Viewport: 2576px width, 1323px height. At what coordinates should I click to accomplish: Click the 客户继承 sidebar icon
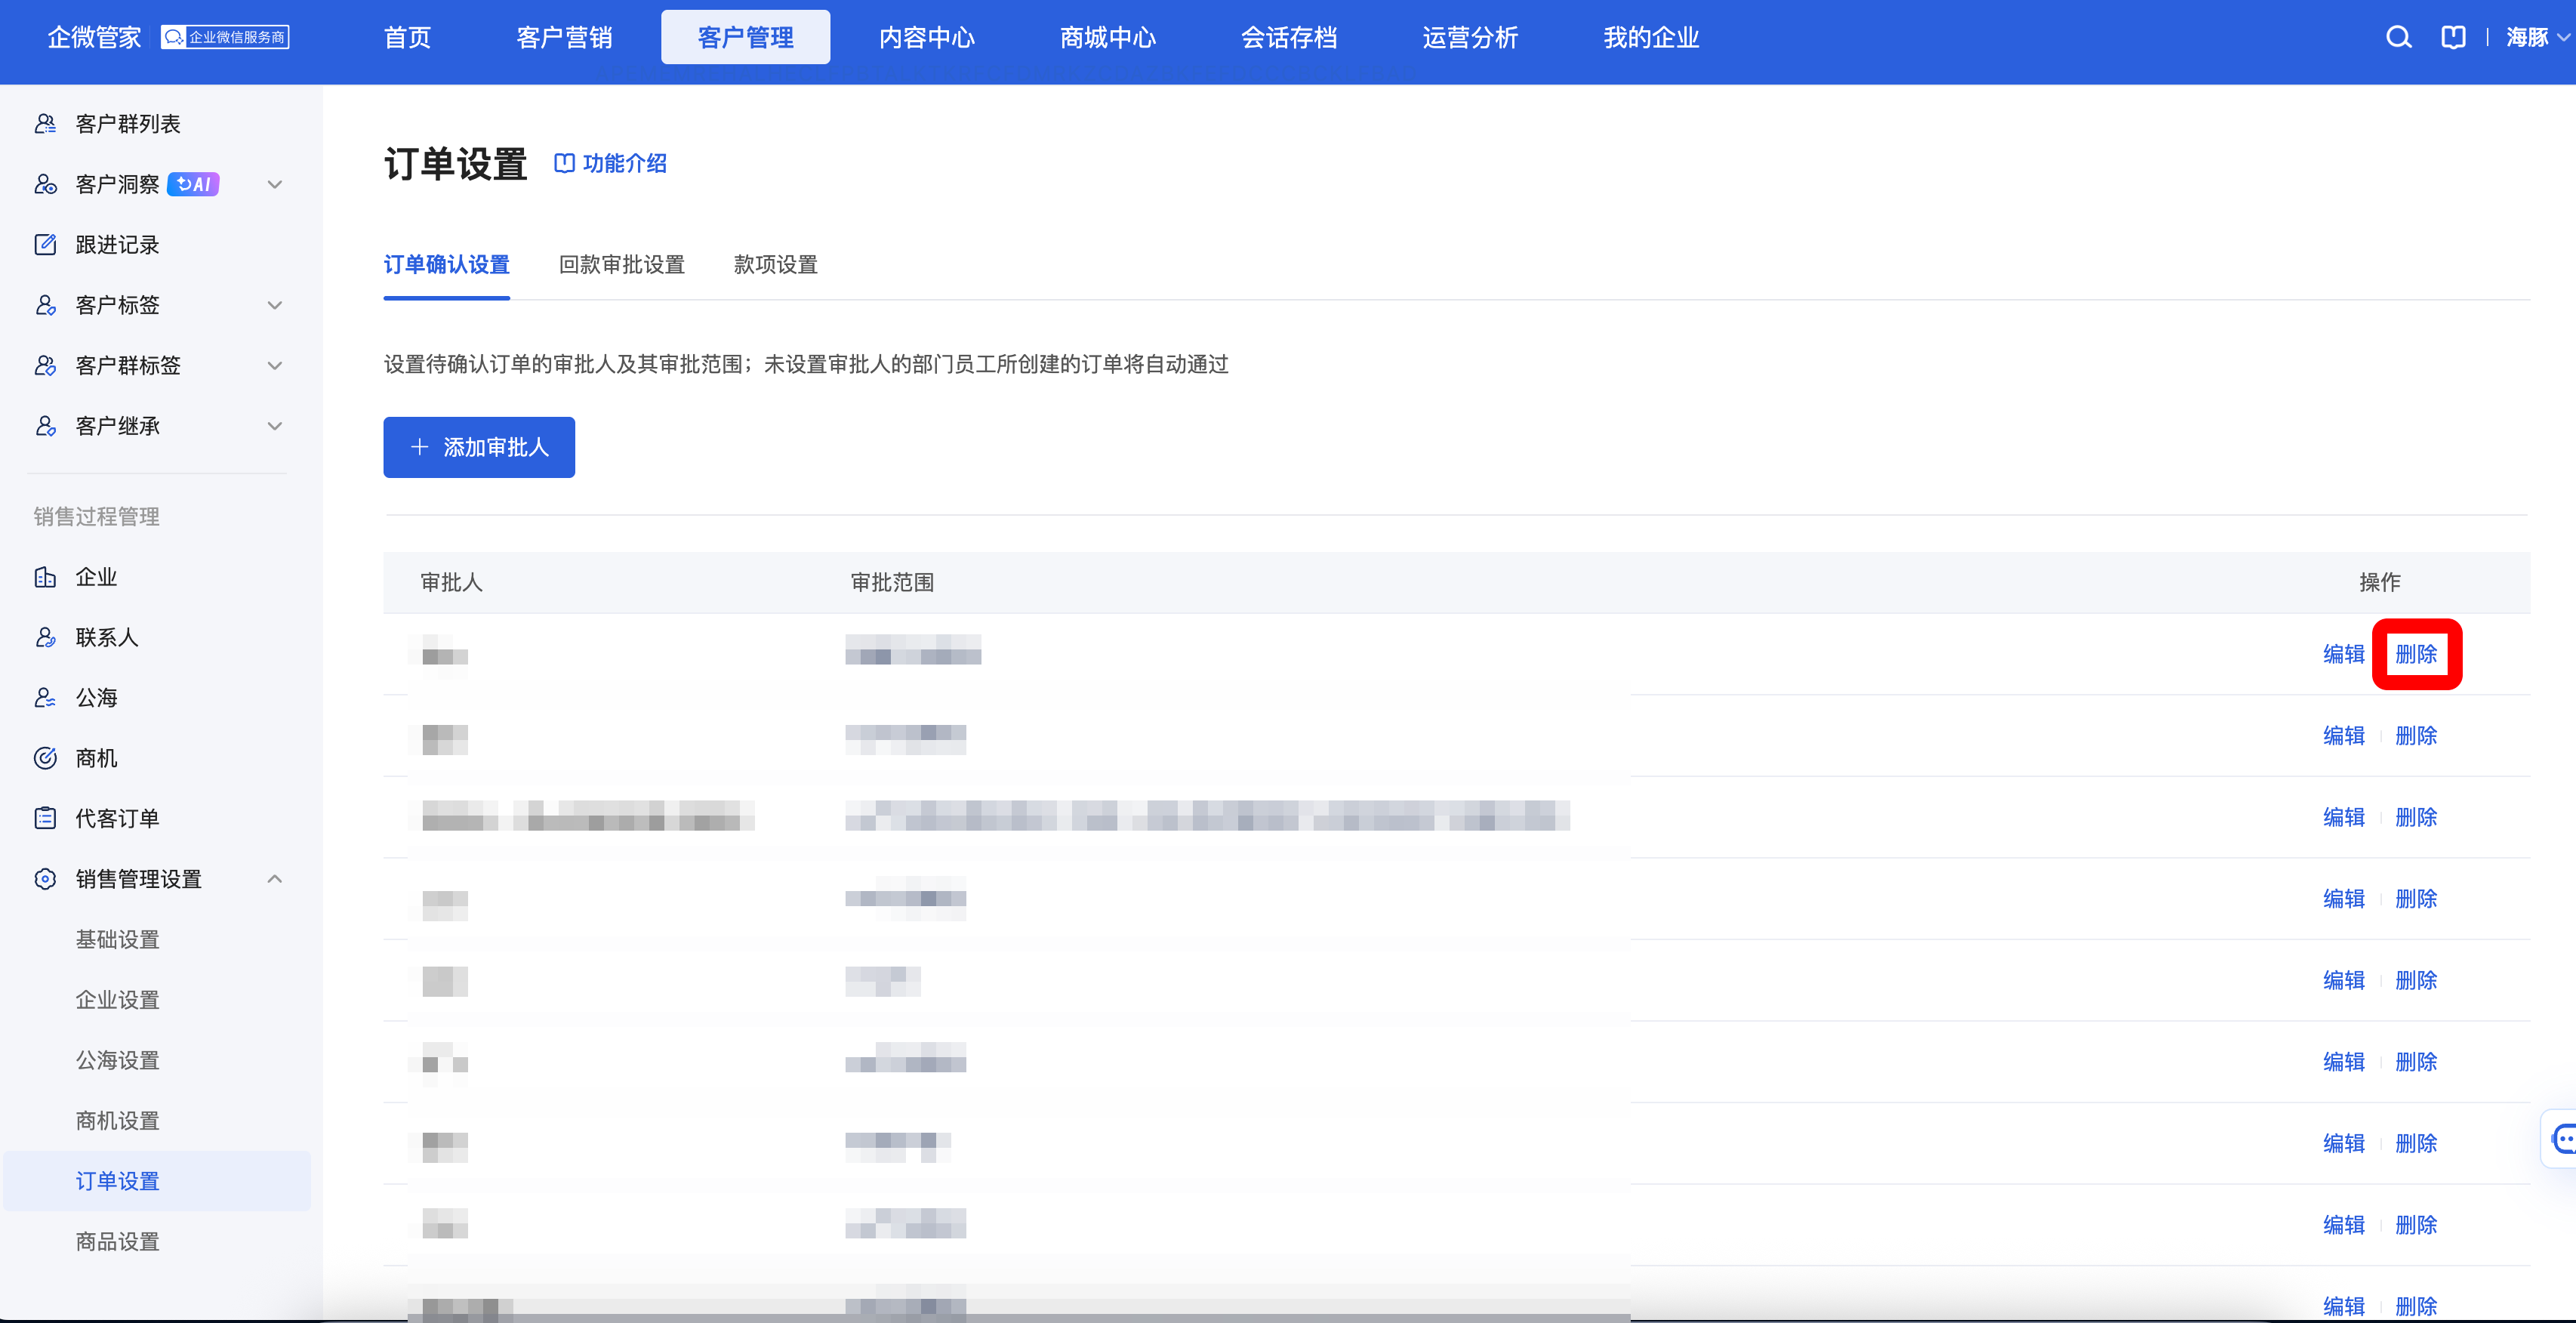45,426
